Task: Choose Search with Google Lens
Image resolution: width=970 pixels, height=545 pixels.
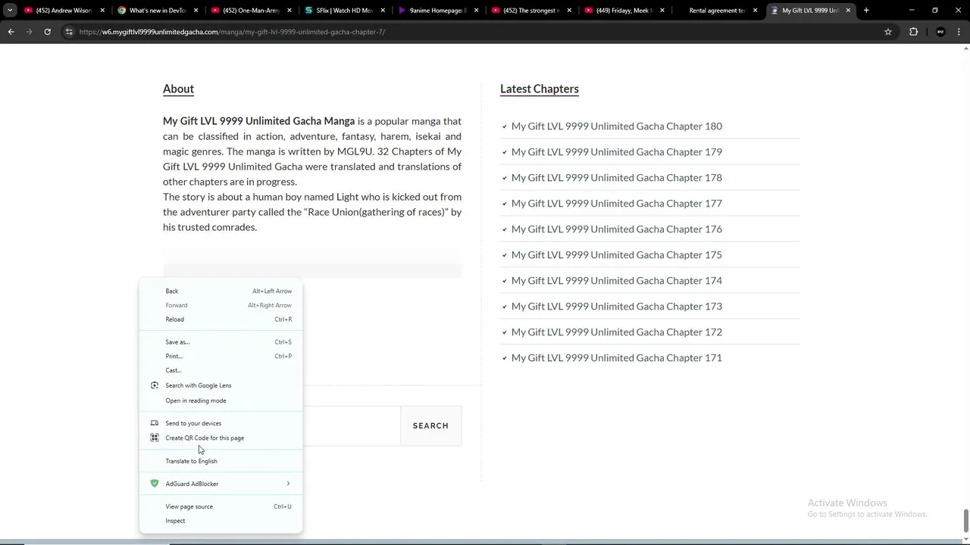Action: 221,385
